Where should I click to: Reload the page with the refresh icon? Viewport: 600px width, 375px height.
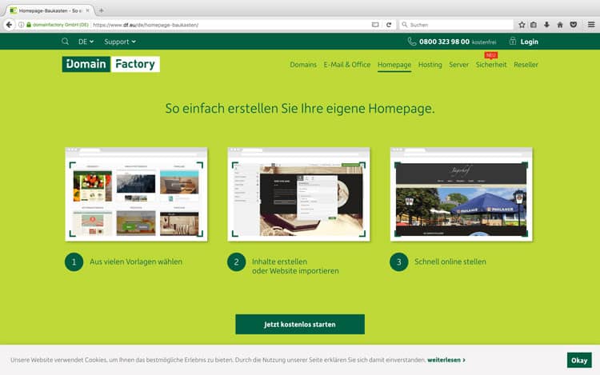[x=389, y=25]
